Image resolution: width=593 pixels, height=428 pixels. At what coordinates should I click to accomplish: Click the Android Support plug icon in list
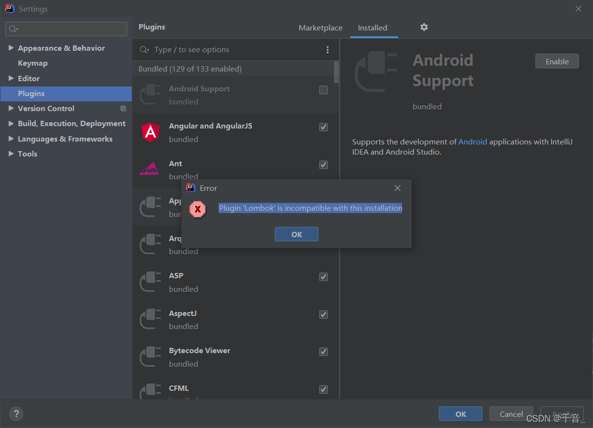pyautogui.click(x=150, y=95)
